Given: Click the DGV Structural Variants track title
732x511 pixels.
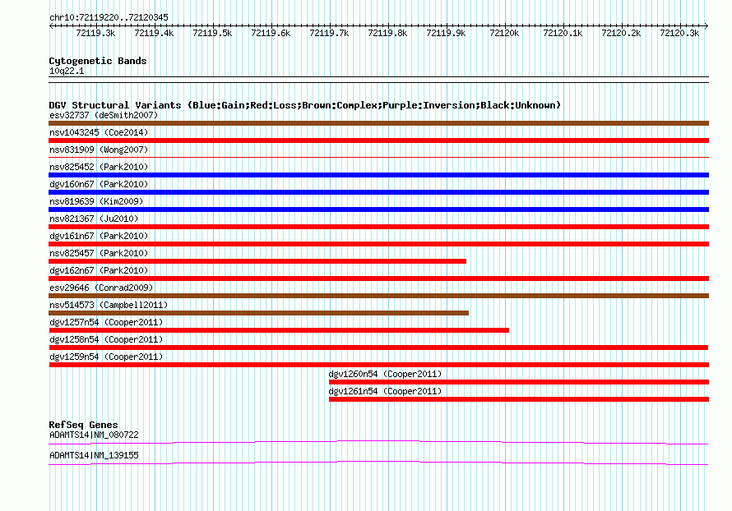Looking at the screenshot, I should [x=304, y=105].
